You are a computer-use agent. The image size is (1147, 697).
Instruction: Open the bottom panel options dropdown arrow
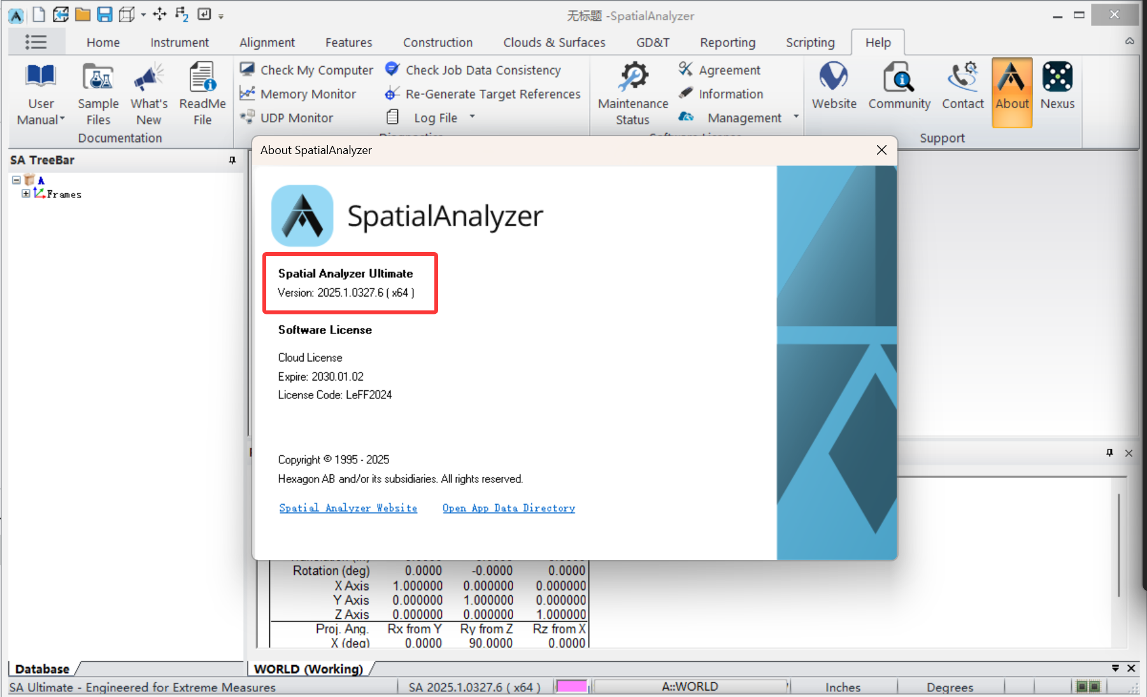[x=1115, y=668]
